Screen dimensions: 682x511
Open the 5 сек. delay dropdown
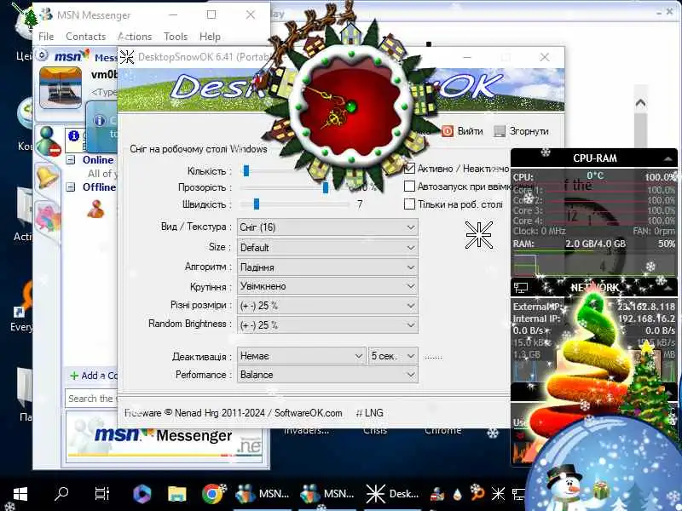tap(393, 356)
